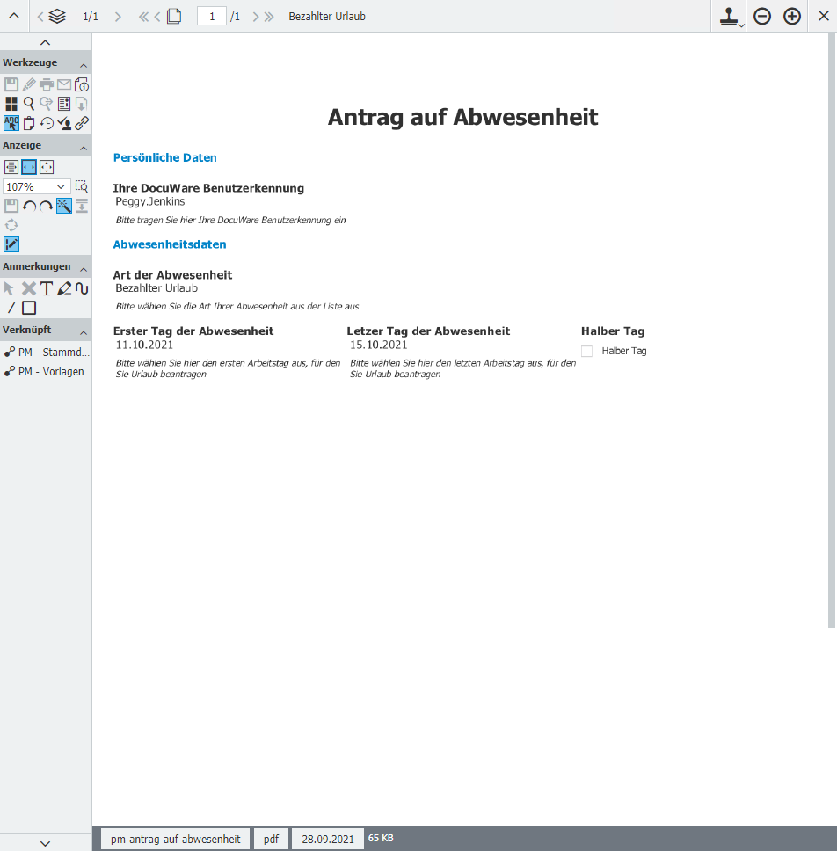Image resolution: width=837 pixels, height=851 pixels.
Task: Toggle the magic wand enhancement tool
Action: tap(64, 206)
